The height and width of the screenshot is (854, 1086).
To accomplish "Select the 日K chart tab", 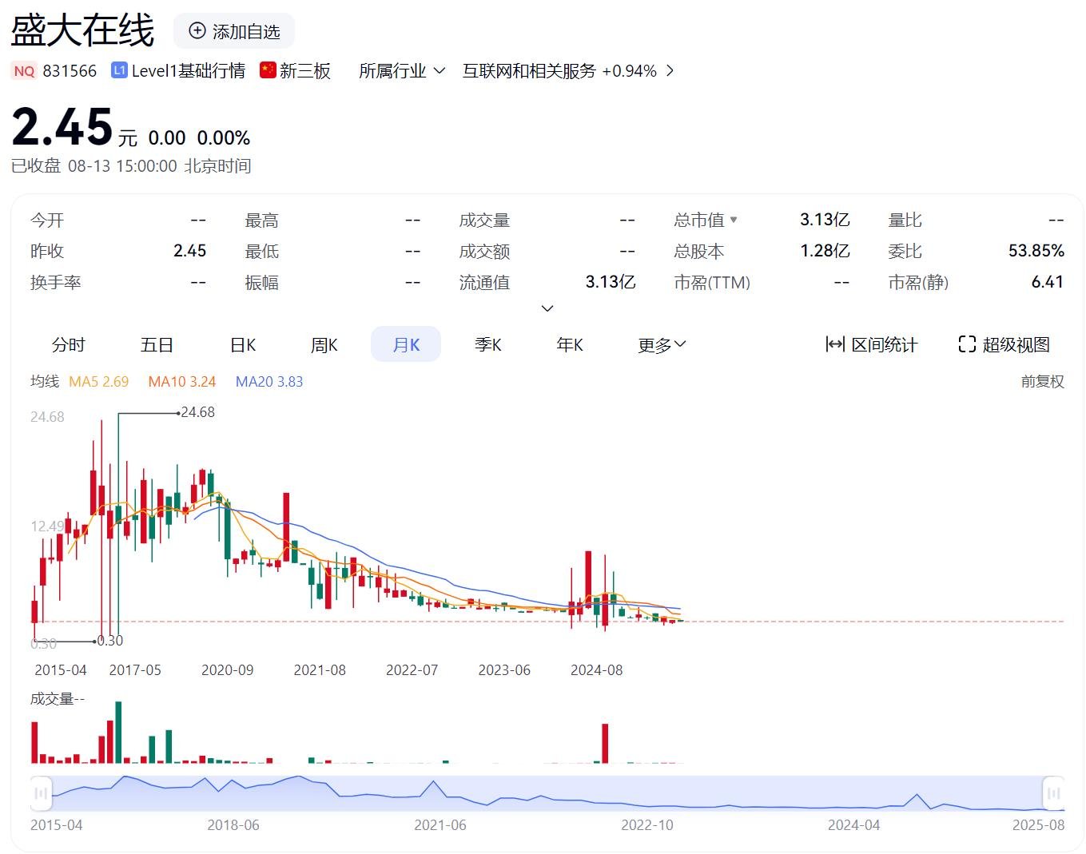I will (x=243, y=344).
